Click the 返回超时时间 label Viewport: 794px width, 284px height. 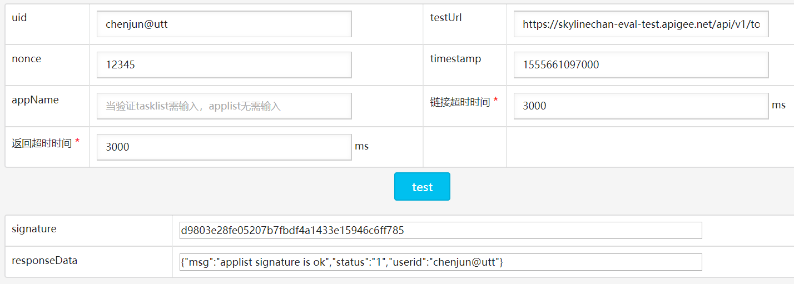tap(42, 143)
